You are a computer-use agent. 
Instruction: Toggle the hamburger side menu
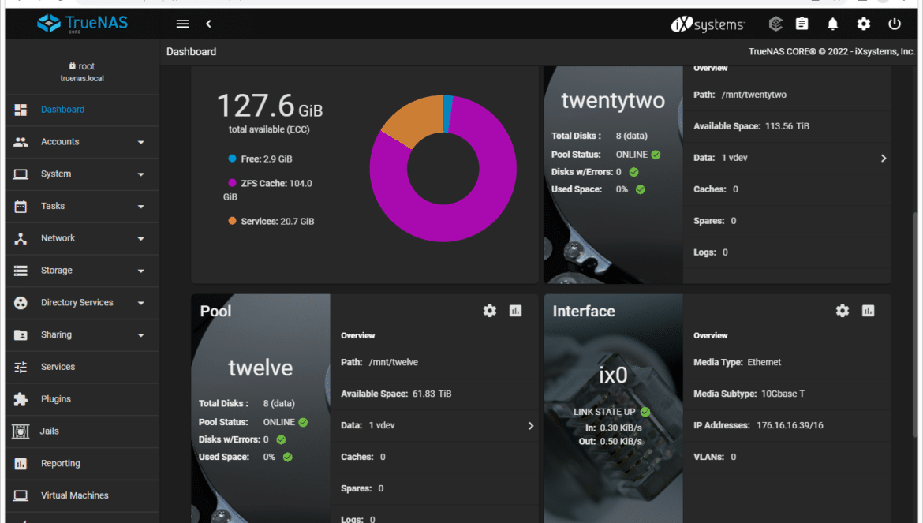(x=182, y=24)
